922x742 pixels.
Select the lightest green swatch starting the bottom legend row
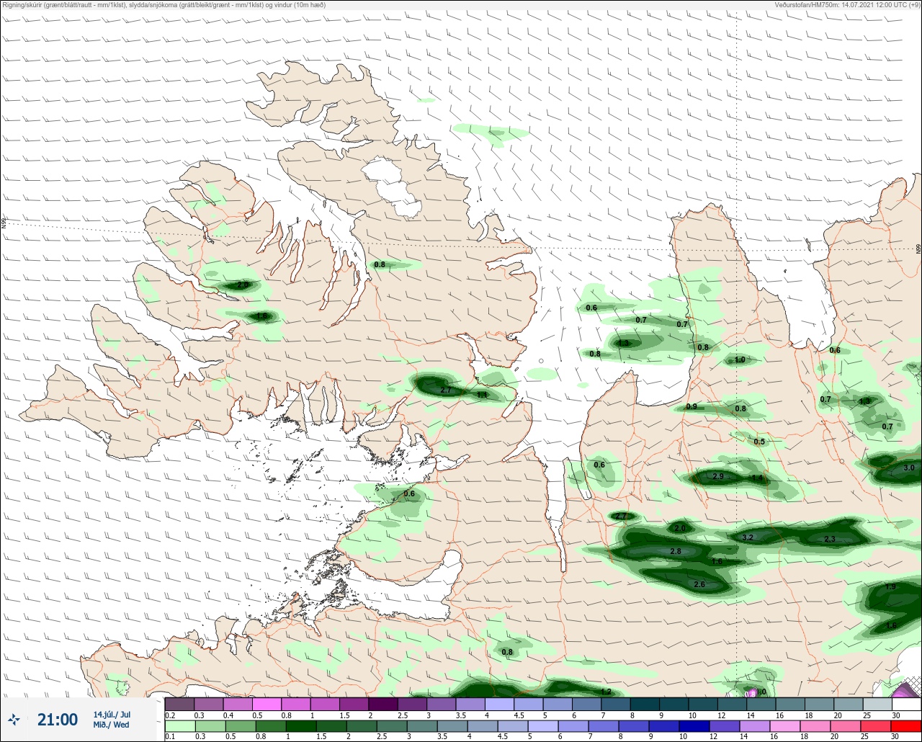(179, 725)
